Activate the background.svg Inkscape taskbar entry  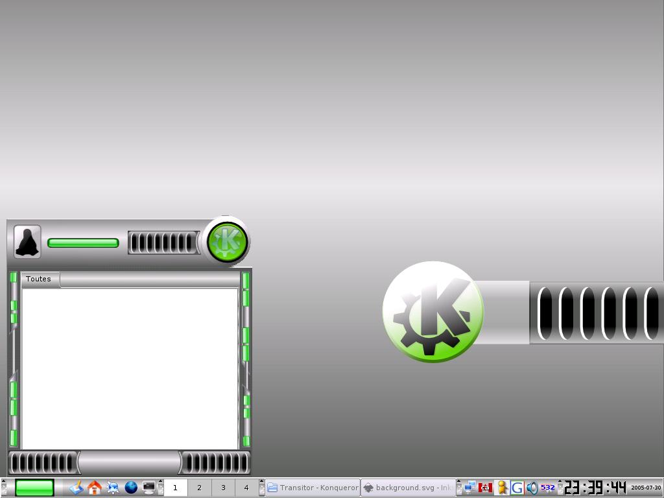pyautogui.click(x=409, y=488)
